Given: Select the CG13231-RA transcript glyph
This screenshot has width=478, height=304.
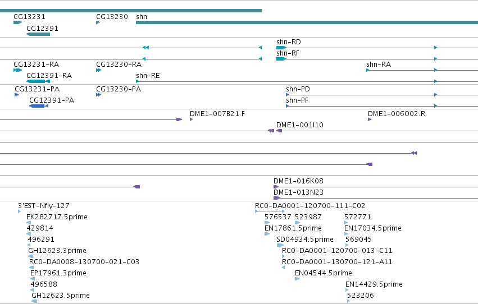Looking at the screenshot, I should [17, 70].
